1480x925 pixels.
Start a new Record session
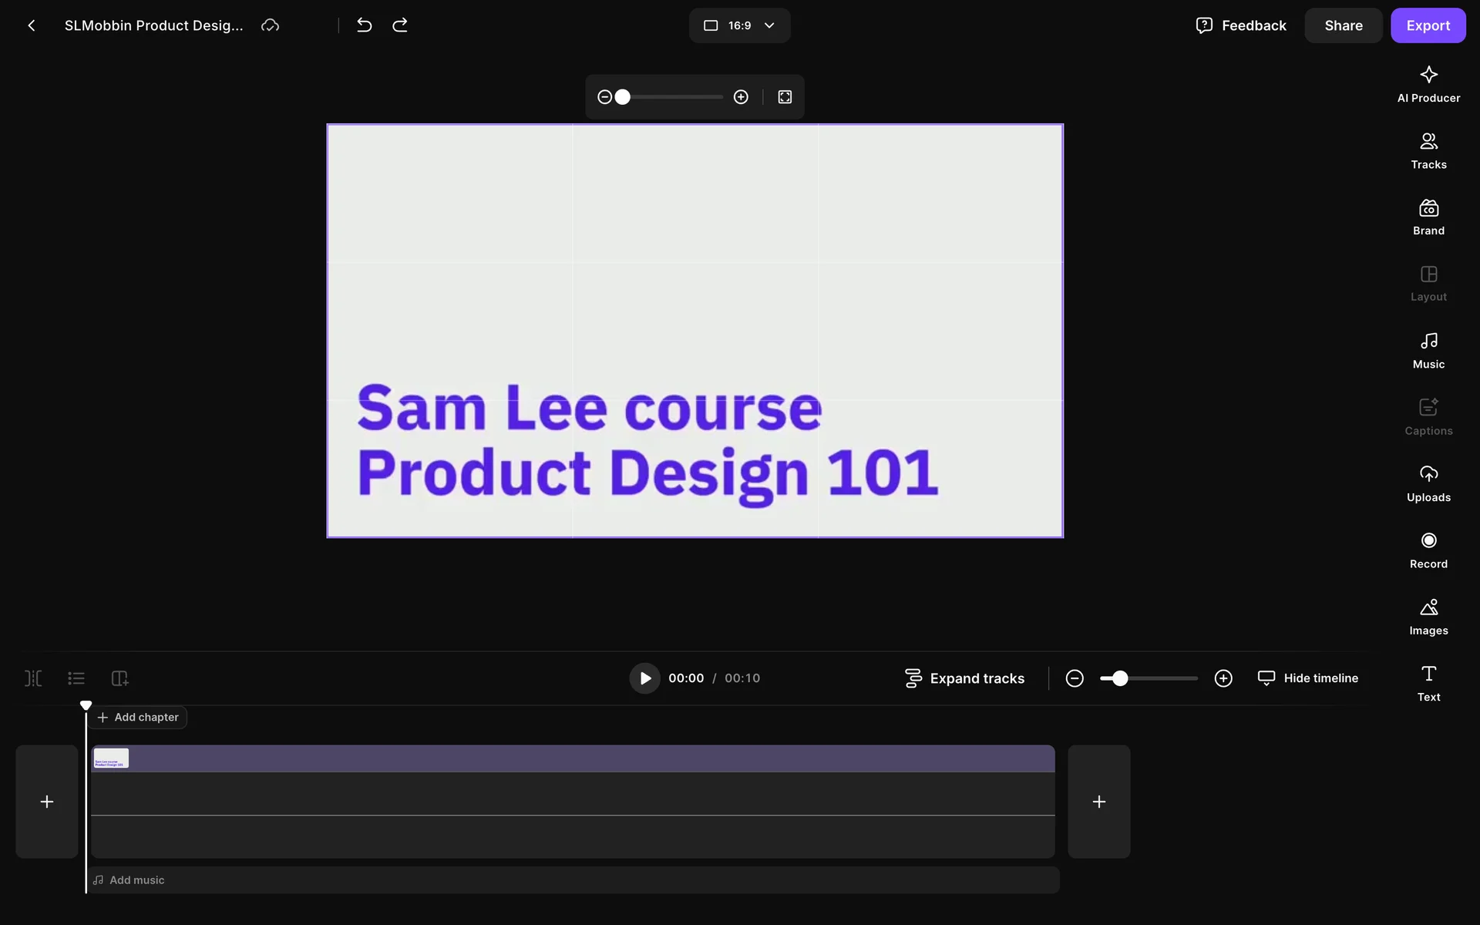click(1428, 550)
